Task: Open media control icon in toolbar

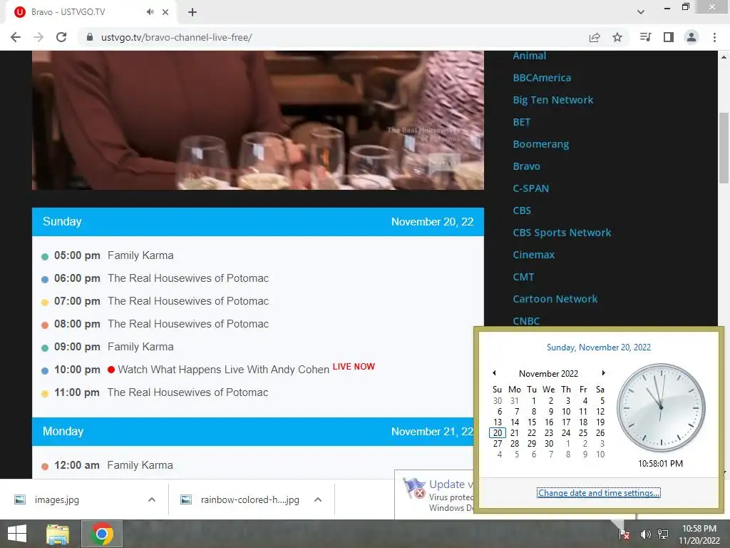Action: click(645, 37)
